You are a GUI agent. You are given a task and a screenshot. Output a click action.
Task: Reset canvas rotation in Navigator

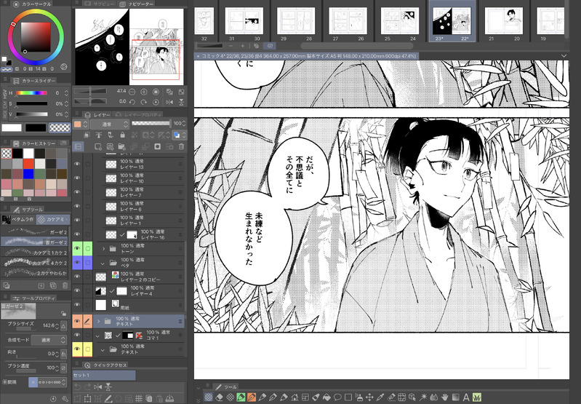coord(156,102)
